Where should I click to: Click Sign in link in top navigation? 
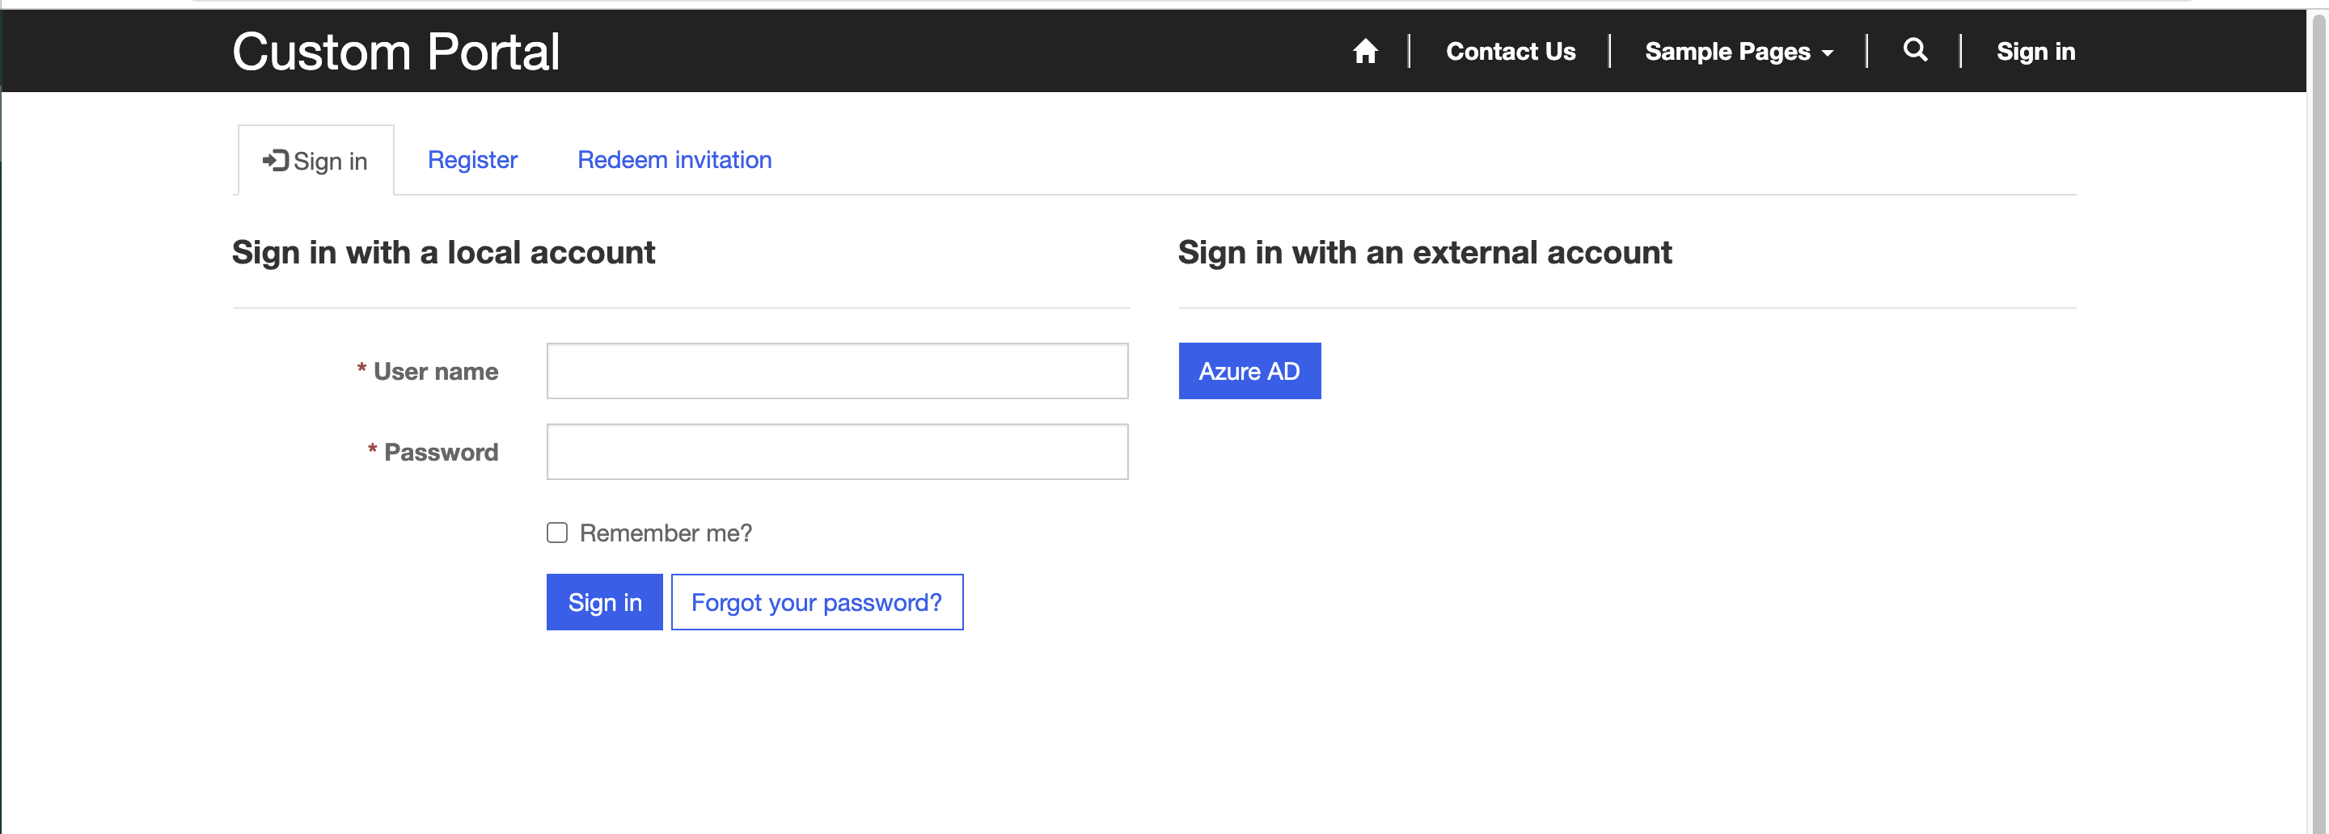[x=2035, y=52]
